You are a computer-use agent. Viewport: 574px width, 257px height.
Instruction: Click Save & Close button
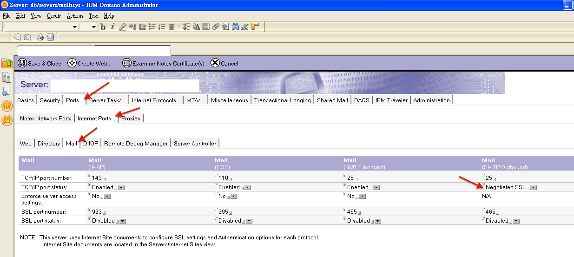(x=40, y=63)
